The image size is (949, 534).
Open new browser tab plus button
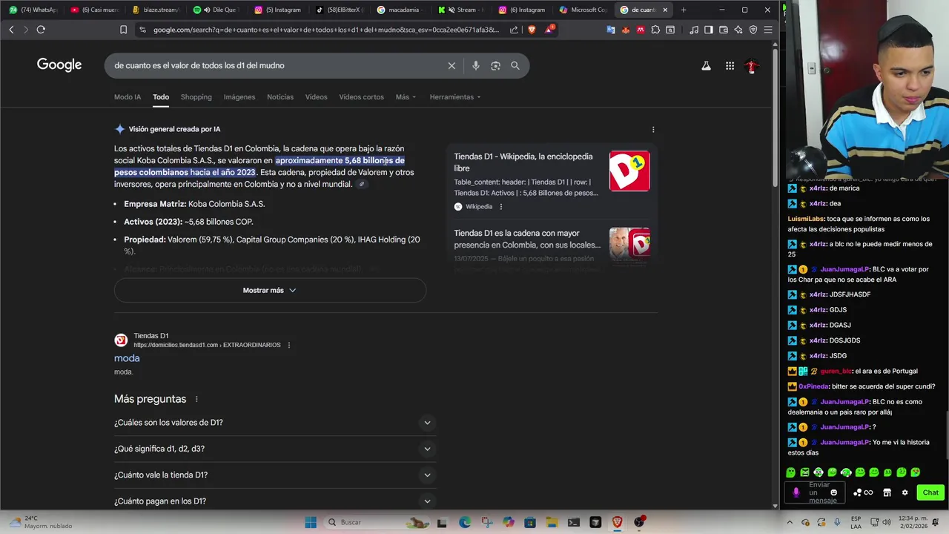click(683, 10)
